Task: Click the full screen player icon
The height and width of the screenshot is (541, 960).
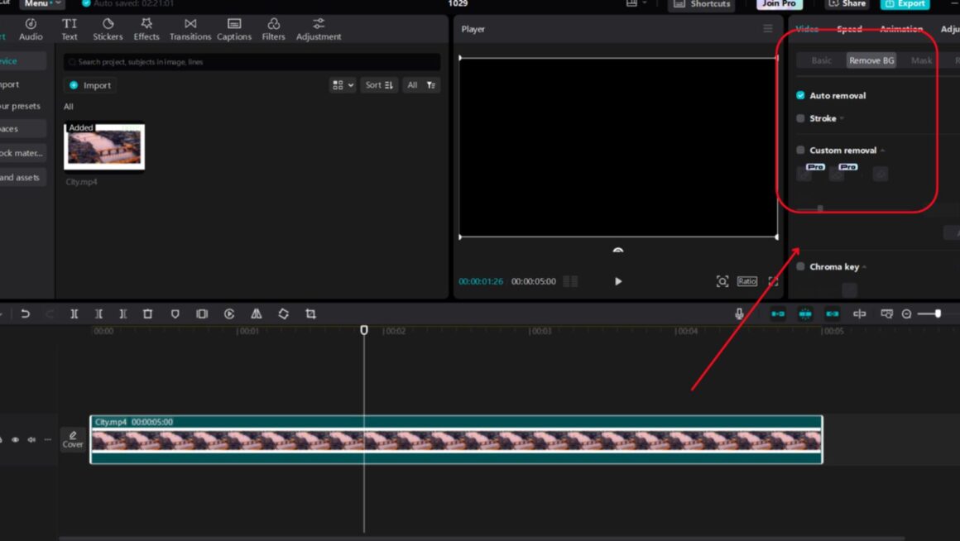Action: click(x=773, y=281)
